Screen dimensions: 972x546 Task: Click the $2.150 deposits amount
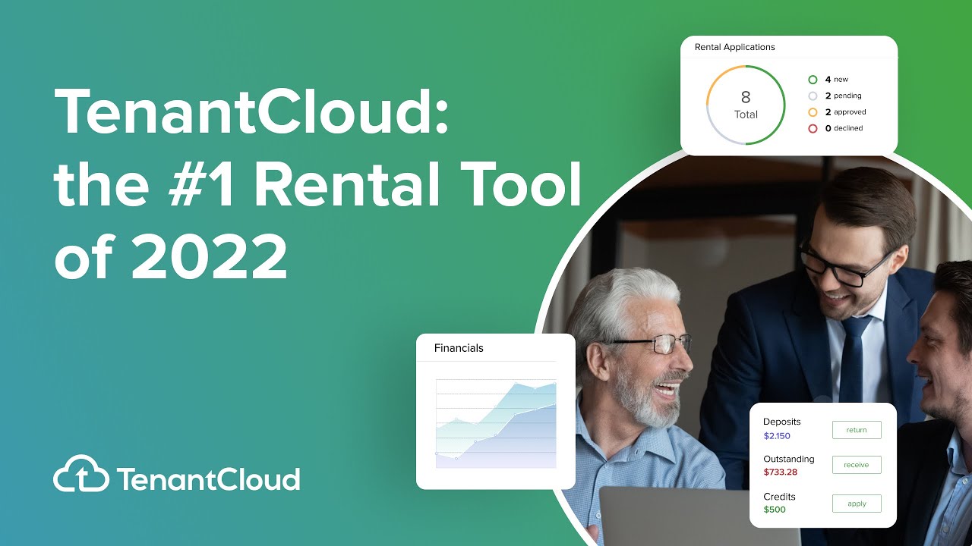777,436
